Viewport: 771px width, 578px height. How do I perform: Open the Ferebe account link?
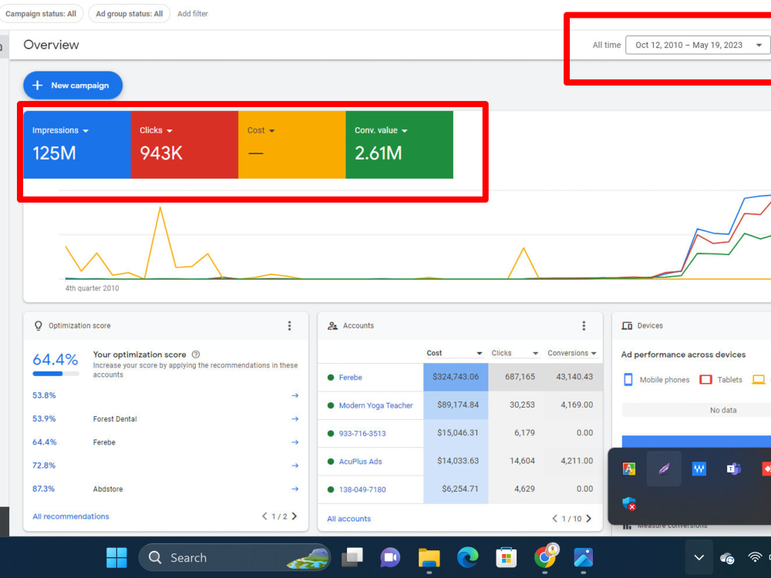click(351, 378)
